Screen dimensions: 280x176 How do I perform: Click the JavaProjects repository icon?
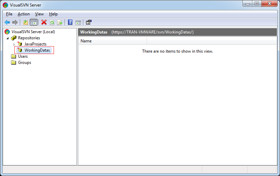tap(20, 44)
